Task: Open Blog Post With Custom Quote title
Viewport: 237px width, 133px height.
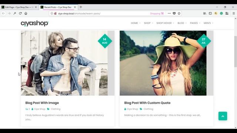Action: [x=147, y=103]
